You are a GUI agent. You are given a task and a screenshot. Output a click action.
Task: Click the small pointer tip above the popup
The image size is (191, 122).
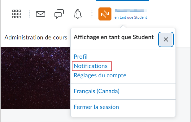[123, 26]
